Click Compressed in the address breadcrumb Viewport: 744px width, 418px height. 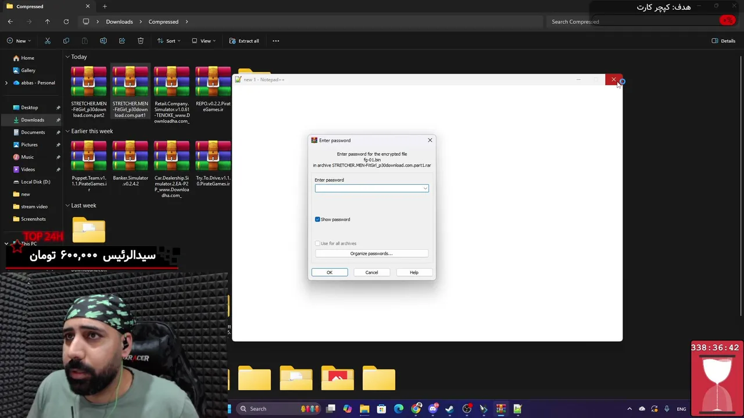tap(163, 21)
